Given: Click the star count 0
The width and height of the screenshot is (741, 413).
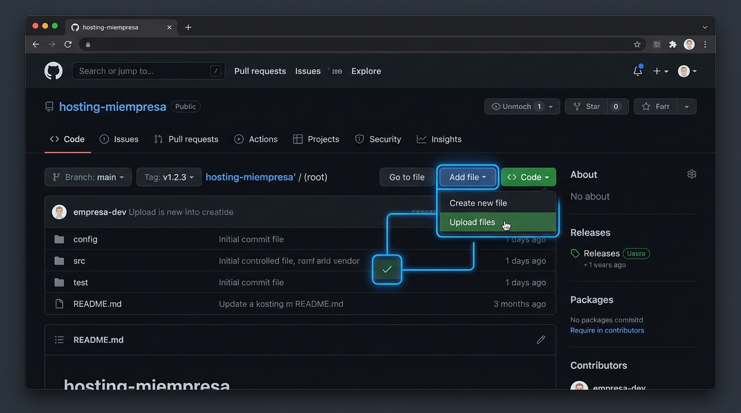Looking at the screenshot, I should (616, 106).
